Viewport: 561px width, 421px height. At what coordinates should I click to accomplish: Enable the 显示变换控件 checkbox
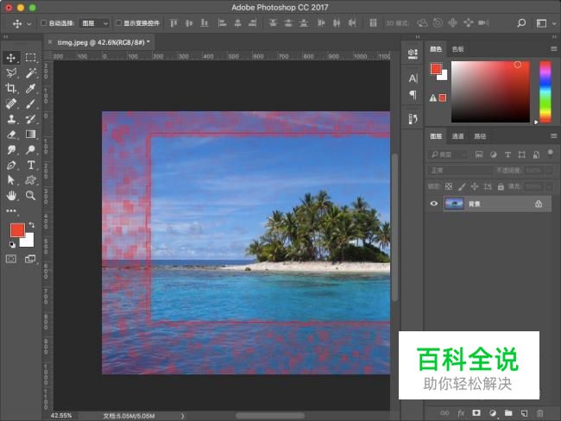(118, 23)
